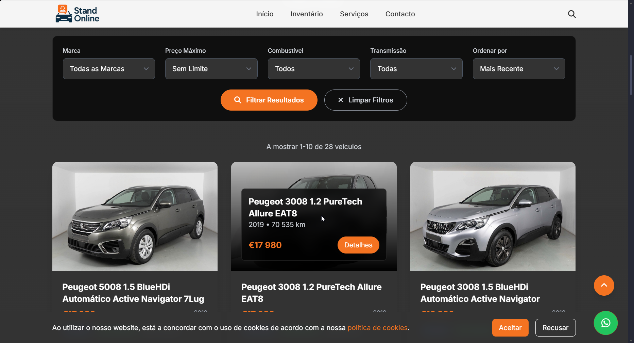Go to the Inventário menu item
Screen dimensions: 634x343
[306, 14]
